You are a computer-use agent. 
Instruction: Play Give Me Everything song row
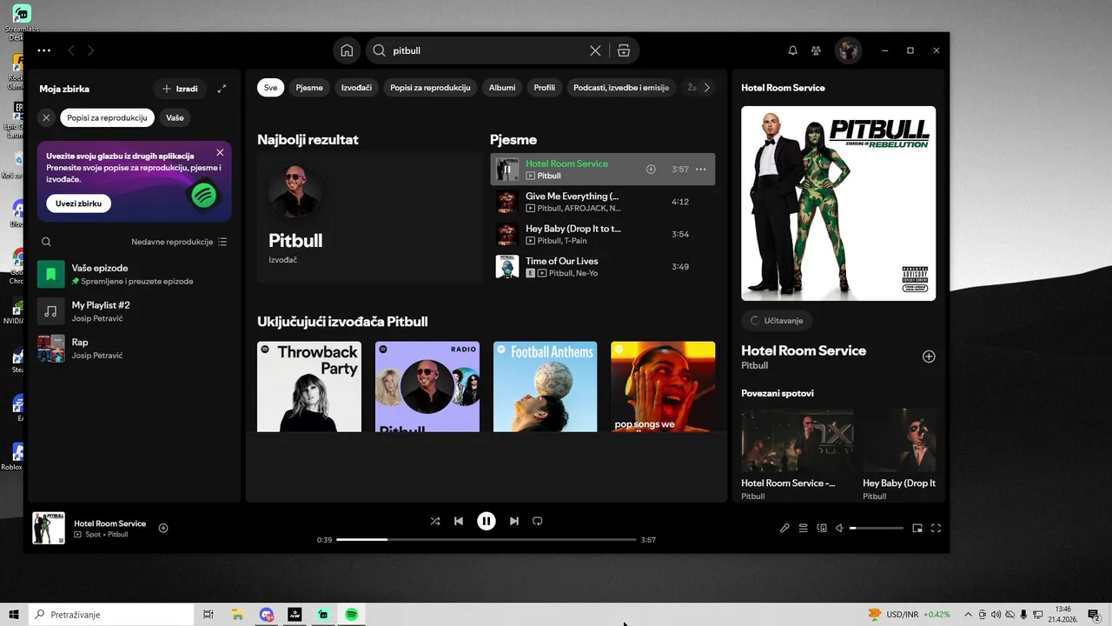point(602,202)
